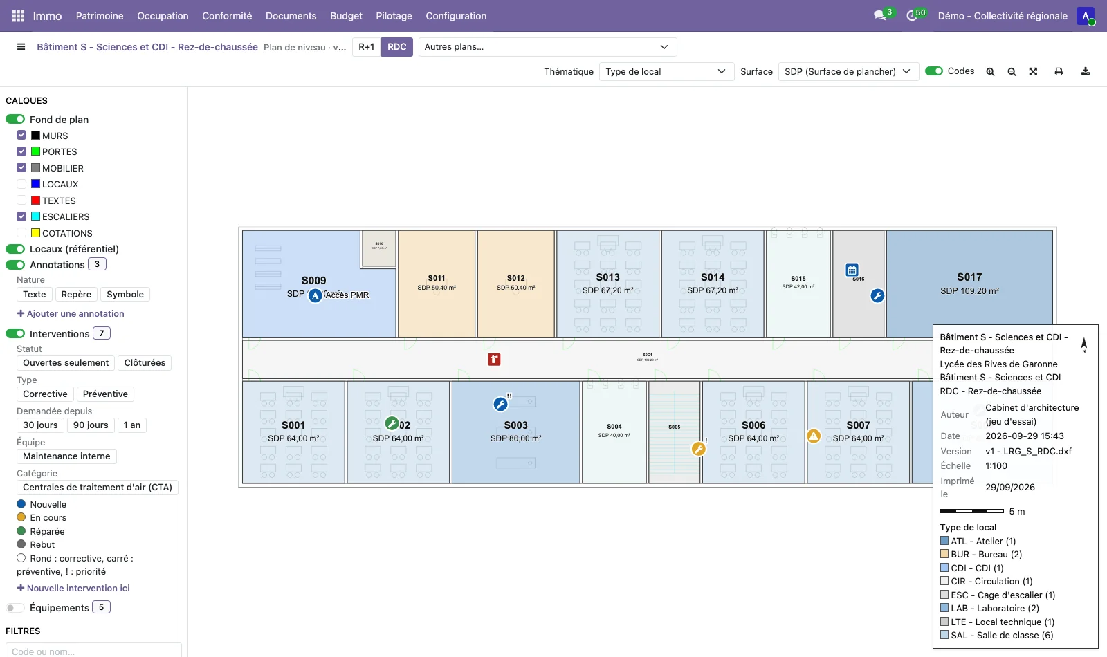
Task: Open the activities clock icon with badge 50
Action: click(912, 15)
